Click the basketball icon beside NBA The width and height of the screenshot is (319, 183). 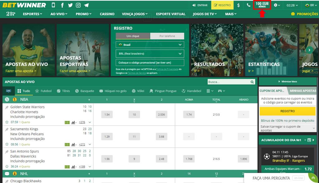click(7, 99)
